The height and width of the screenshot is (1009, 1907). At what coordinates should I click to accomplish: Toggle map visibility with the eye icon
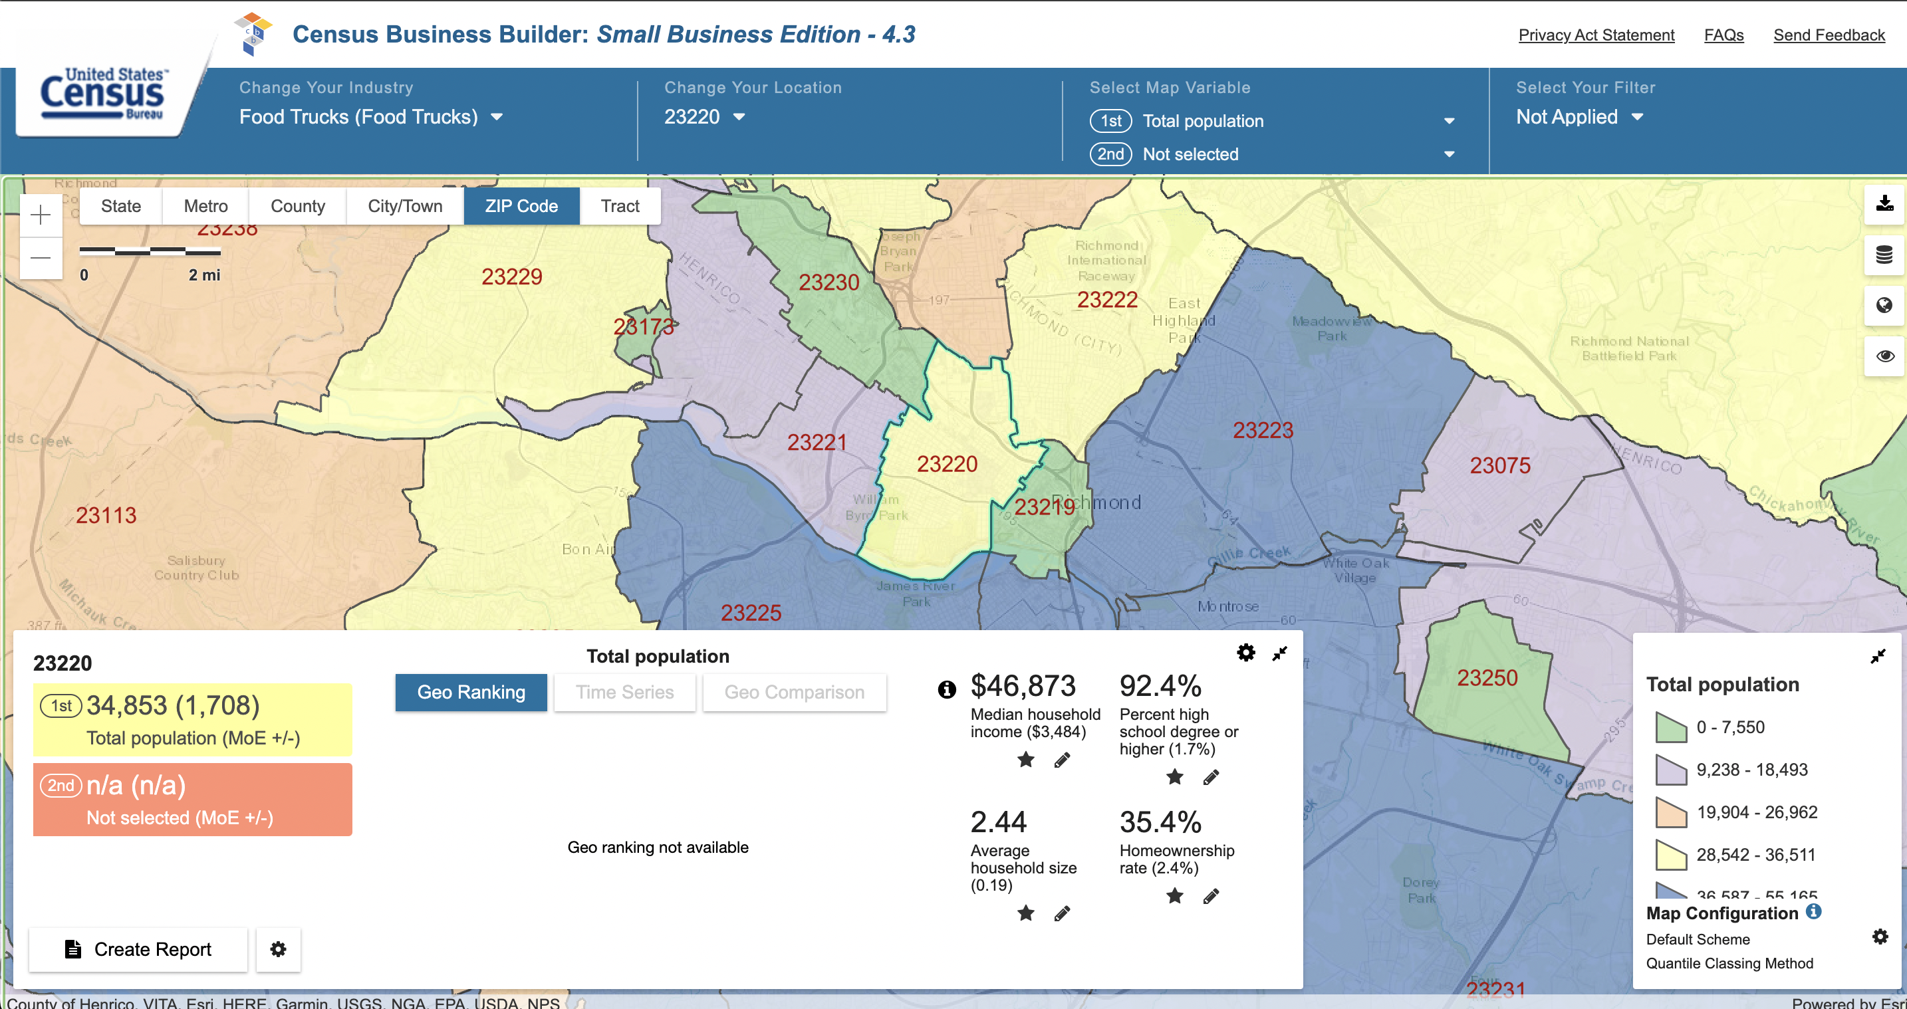tap(1884, 356)
